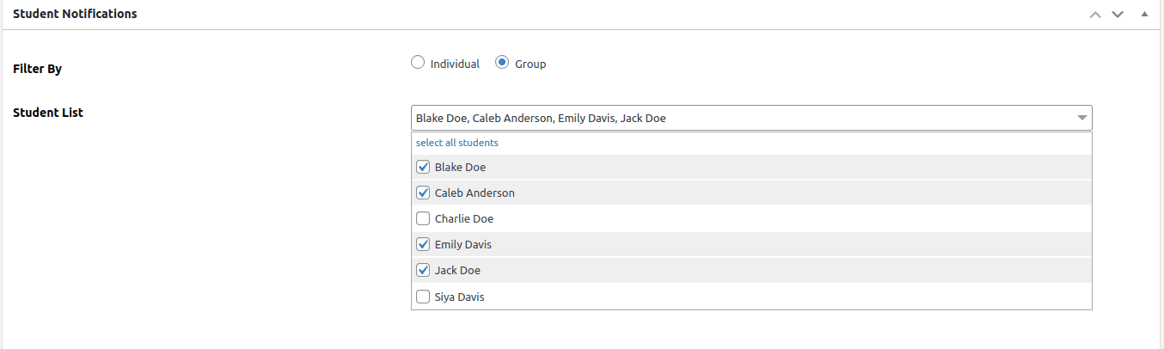
Task: Select the Individual filter radio button
Action: pos(418,63)
